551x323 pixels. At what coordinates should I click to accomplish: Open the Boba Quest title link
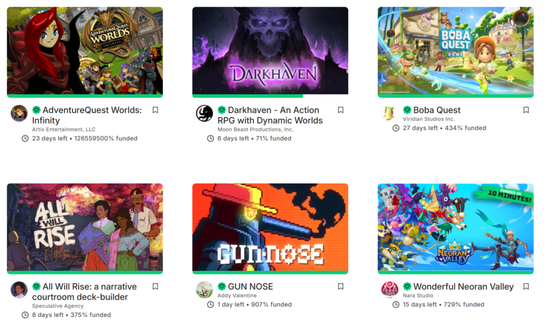click(x=437, y=110)
